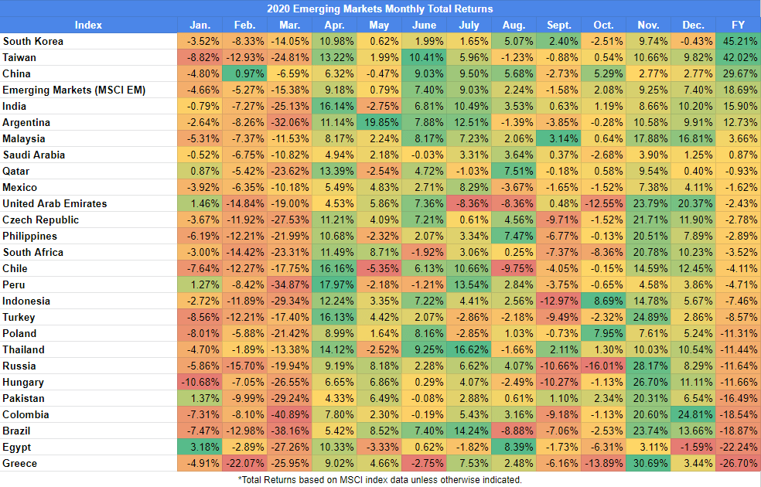Click Colombia's December return of 24.81%
Screen dimensions: 761x487
[x=693, y=414]
